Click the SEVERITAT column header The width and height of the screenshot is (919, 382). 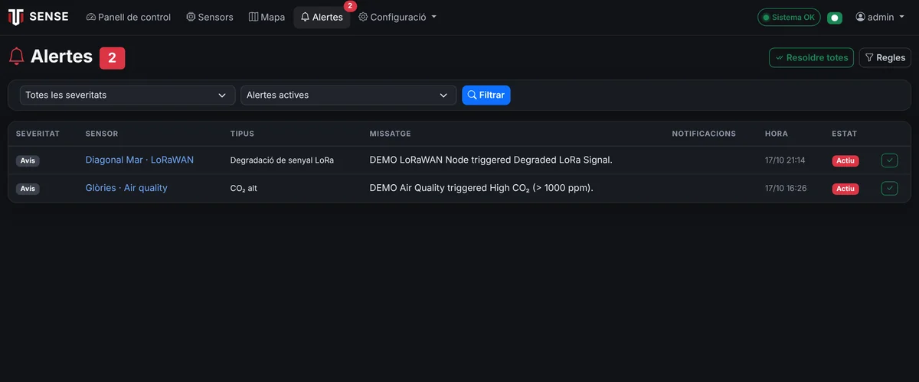click(38, 134)
